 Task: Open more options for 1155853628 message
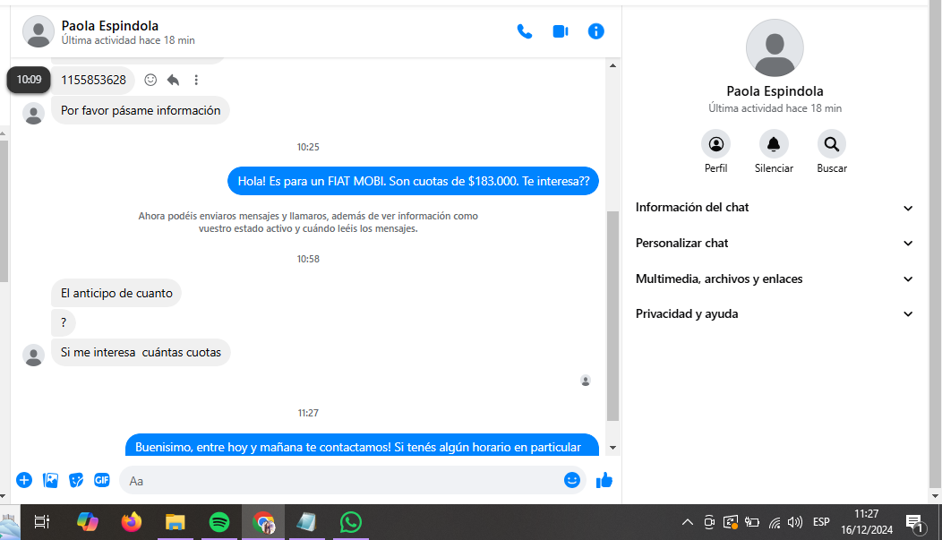[196, 80]
